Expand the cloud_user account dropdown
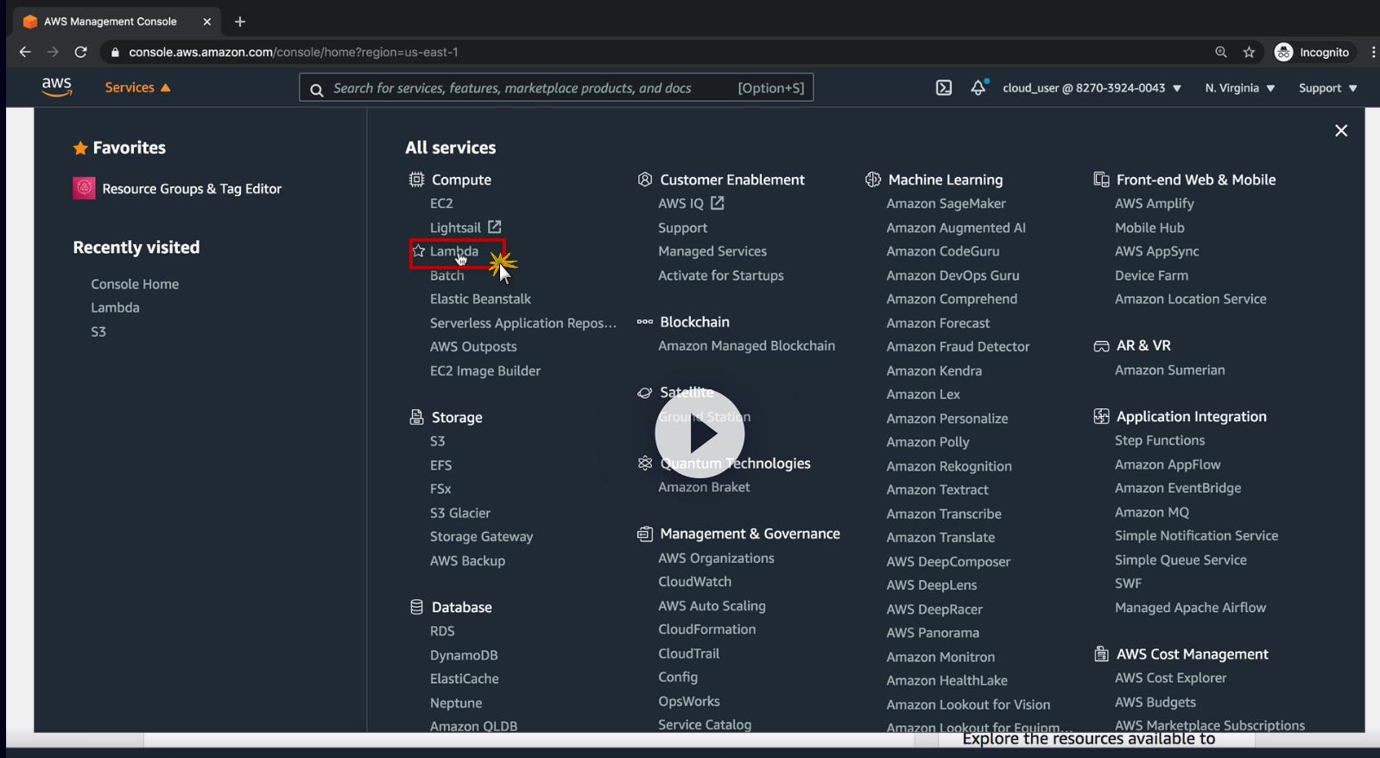The height and width of the screenshot is (758, 1380). (x=1092, y=87)
